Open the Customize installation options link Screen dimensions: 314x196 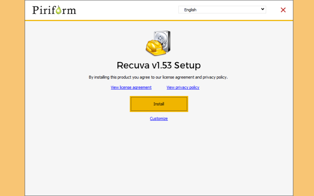coord(159,119)
